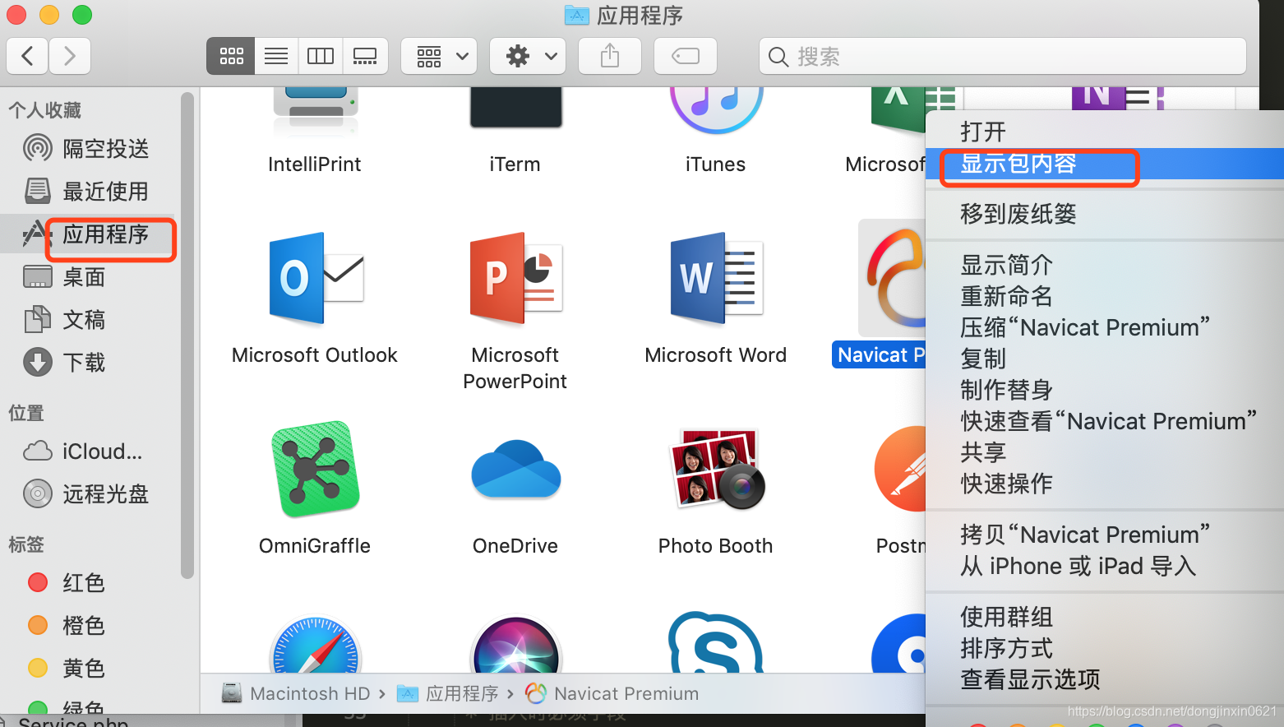Choose 制作替身 from the context menu

coord(1105,390)
